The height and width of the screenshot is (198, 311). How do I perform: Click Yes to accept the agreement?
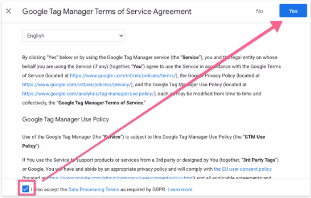point(293,11)
